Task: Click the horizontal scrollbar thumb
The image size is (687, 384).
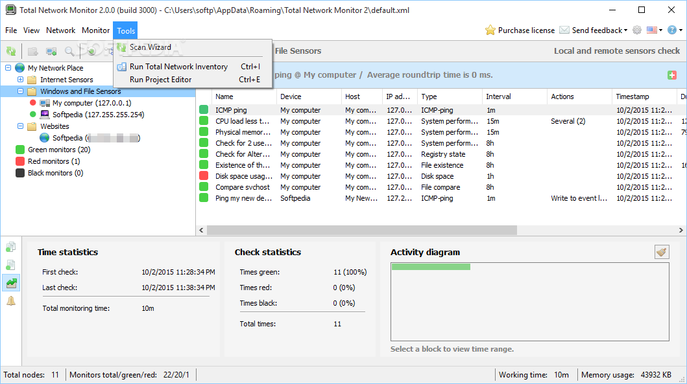Action: pos(361,230)
